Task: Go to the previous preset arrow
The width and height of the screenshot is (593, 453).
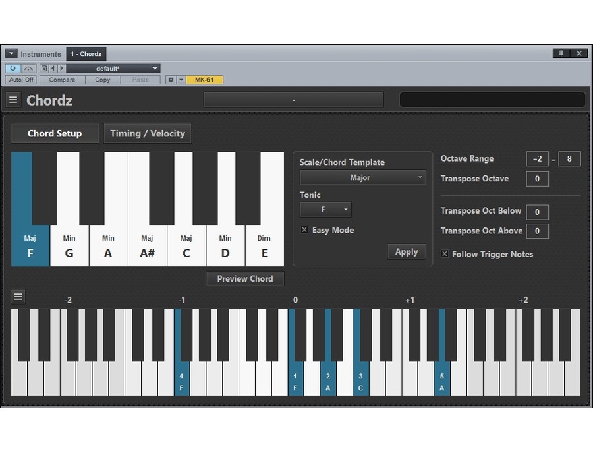Action: click(x=53, y=68)
